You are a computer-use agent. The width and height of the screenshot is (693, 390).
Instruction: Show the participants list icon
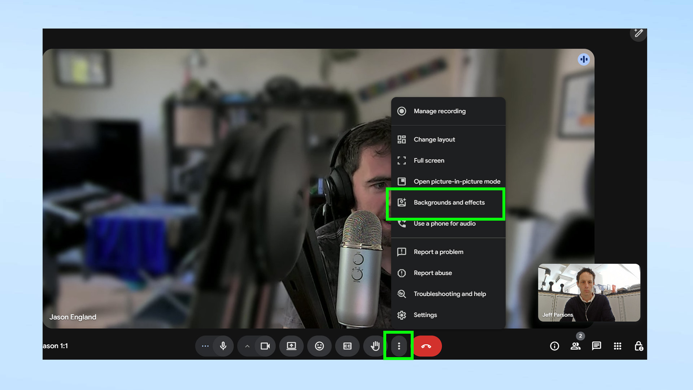point(575,346)
